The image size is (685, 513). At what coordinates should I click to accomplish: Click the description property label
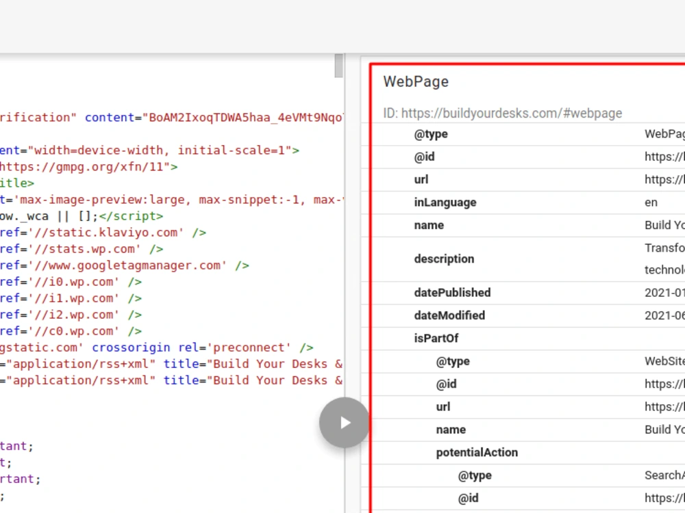click(x=444, y=259)
